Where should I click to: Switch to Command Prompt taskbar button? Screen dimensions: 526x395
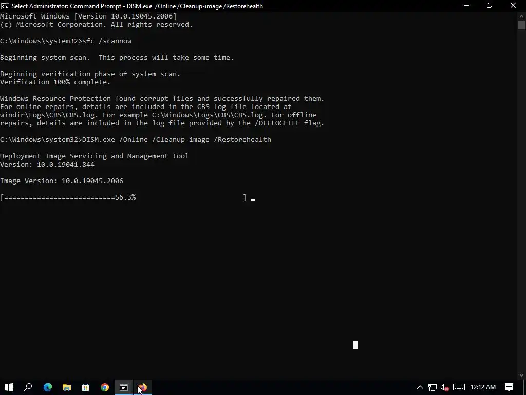coord(124,387)
